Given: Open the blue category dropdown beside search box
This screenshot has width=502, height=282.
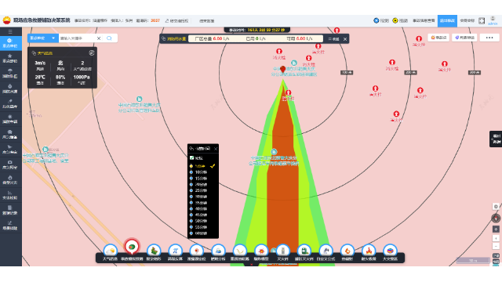Looking at the screenshot, I should point(42,38).
